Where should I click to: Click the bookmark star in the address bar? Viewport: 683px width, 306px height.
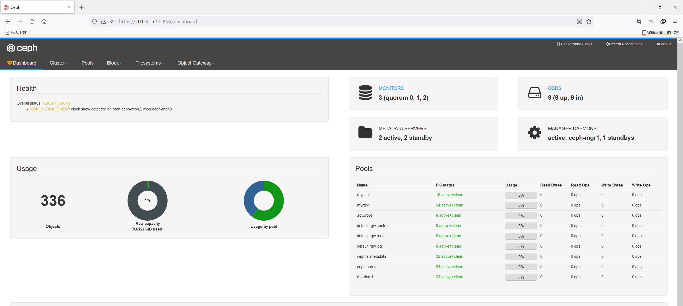tap(589, 21)
